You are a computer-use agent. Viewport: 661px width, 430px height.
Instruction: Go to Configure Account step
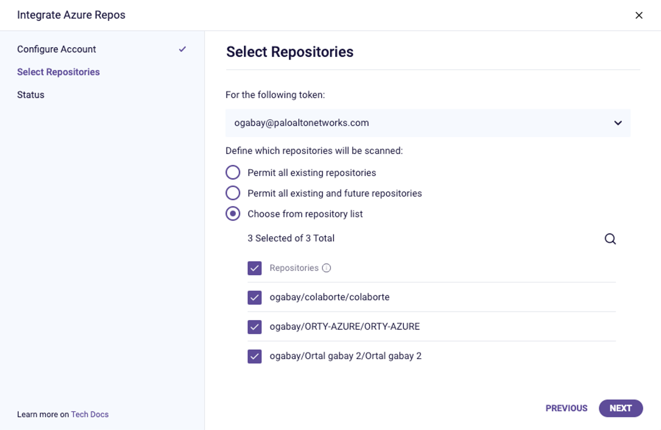(56, 49)
